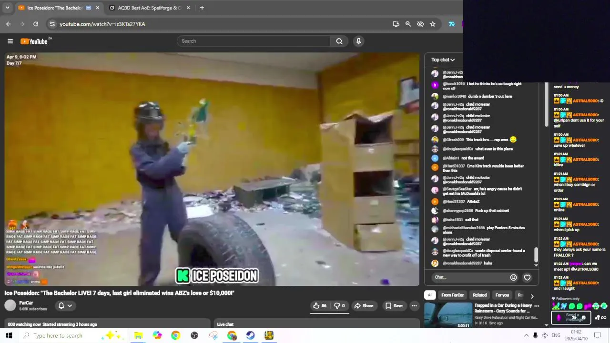Open options for the Trapped in a Car video
The width and height of the screenshot is (610, 343).
pyautogui.click(x=537, y=306)
